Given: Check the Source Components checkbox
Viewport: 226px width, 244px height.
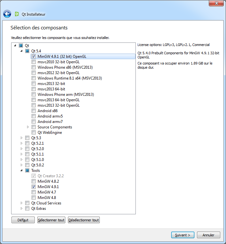Looking at the screenshot, I should point(33,127).
